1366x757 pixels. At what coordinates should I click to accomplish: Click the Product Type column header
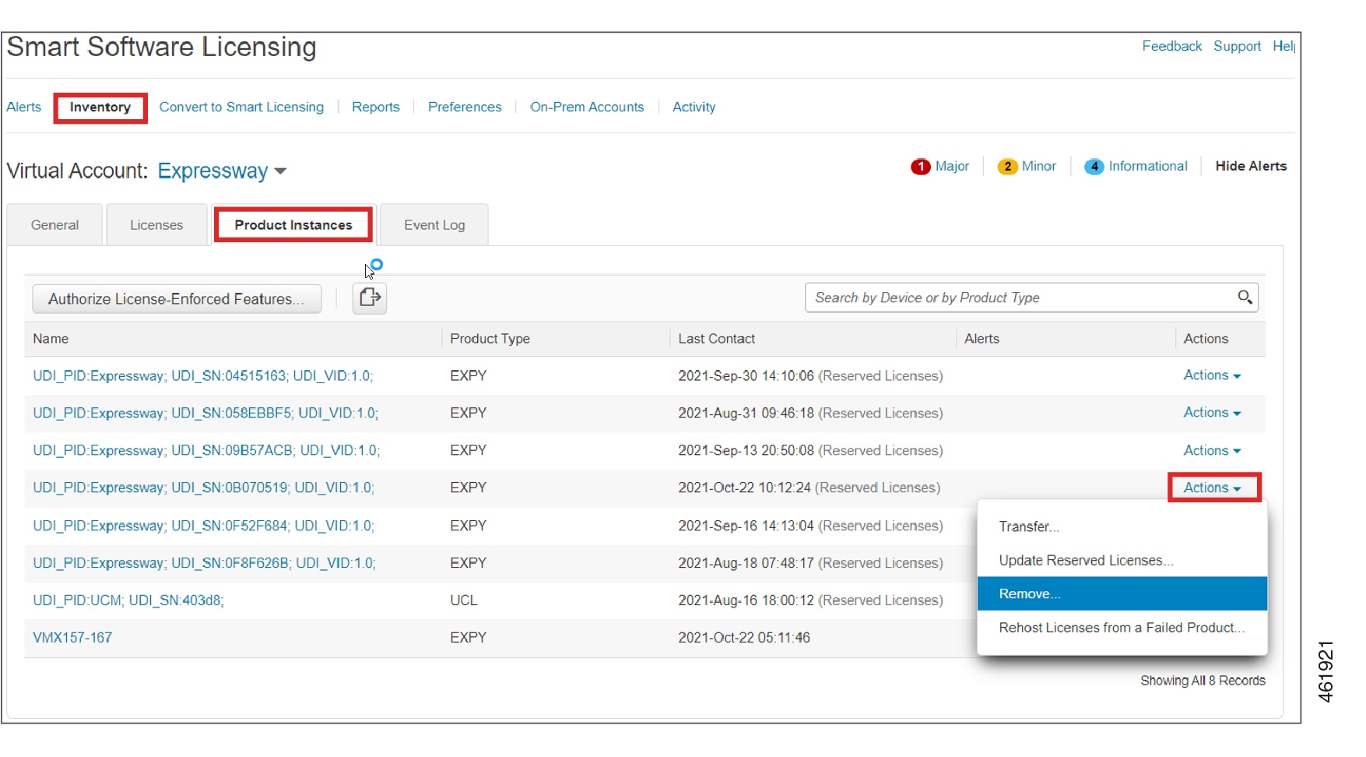490,340
